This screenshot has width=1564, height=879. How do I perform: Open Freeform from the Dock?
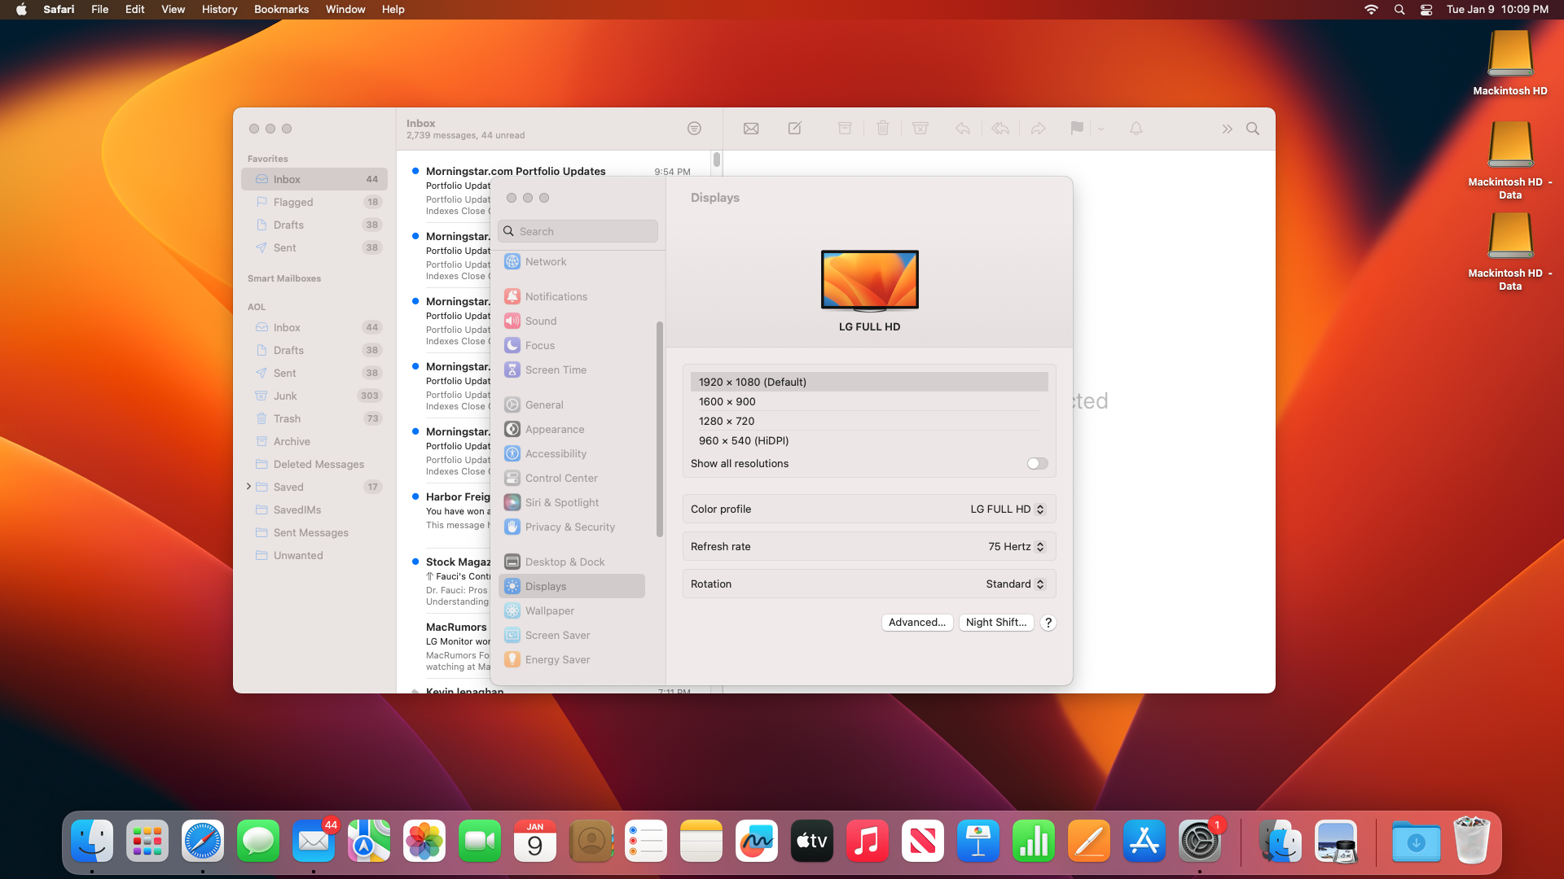756,842
